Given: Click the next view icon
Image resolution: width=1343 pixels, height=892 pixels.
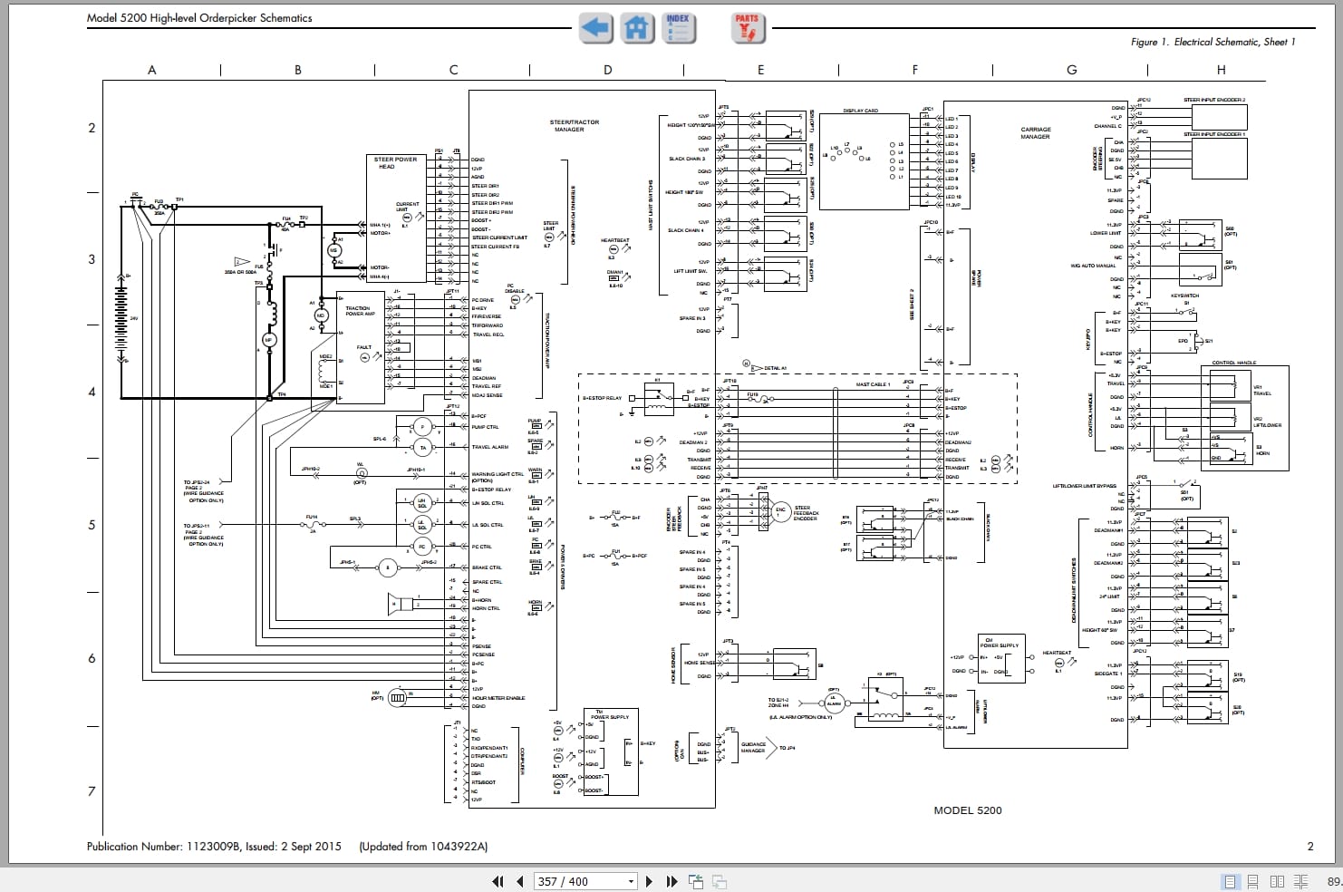Looking at the screenshot, I should [720, 881].
